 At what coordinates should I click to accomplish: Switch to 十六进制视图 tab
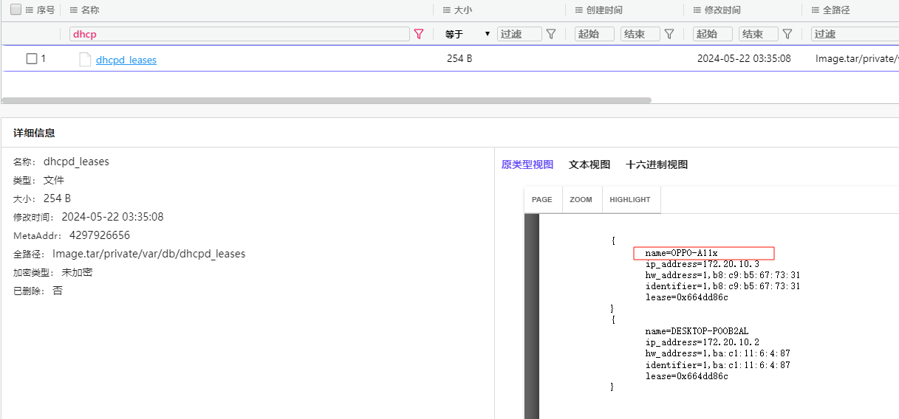pos(657,165)
